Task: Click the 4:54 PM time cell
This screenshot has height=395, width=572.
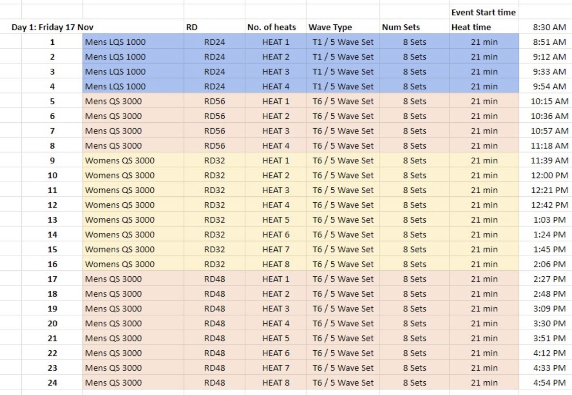Action: pos(549,383)
